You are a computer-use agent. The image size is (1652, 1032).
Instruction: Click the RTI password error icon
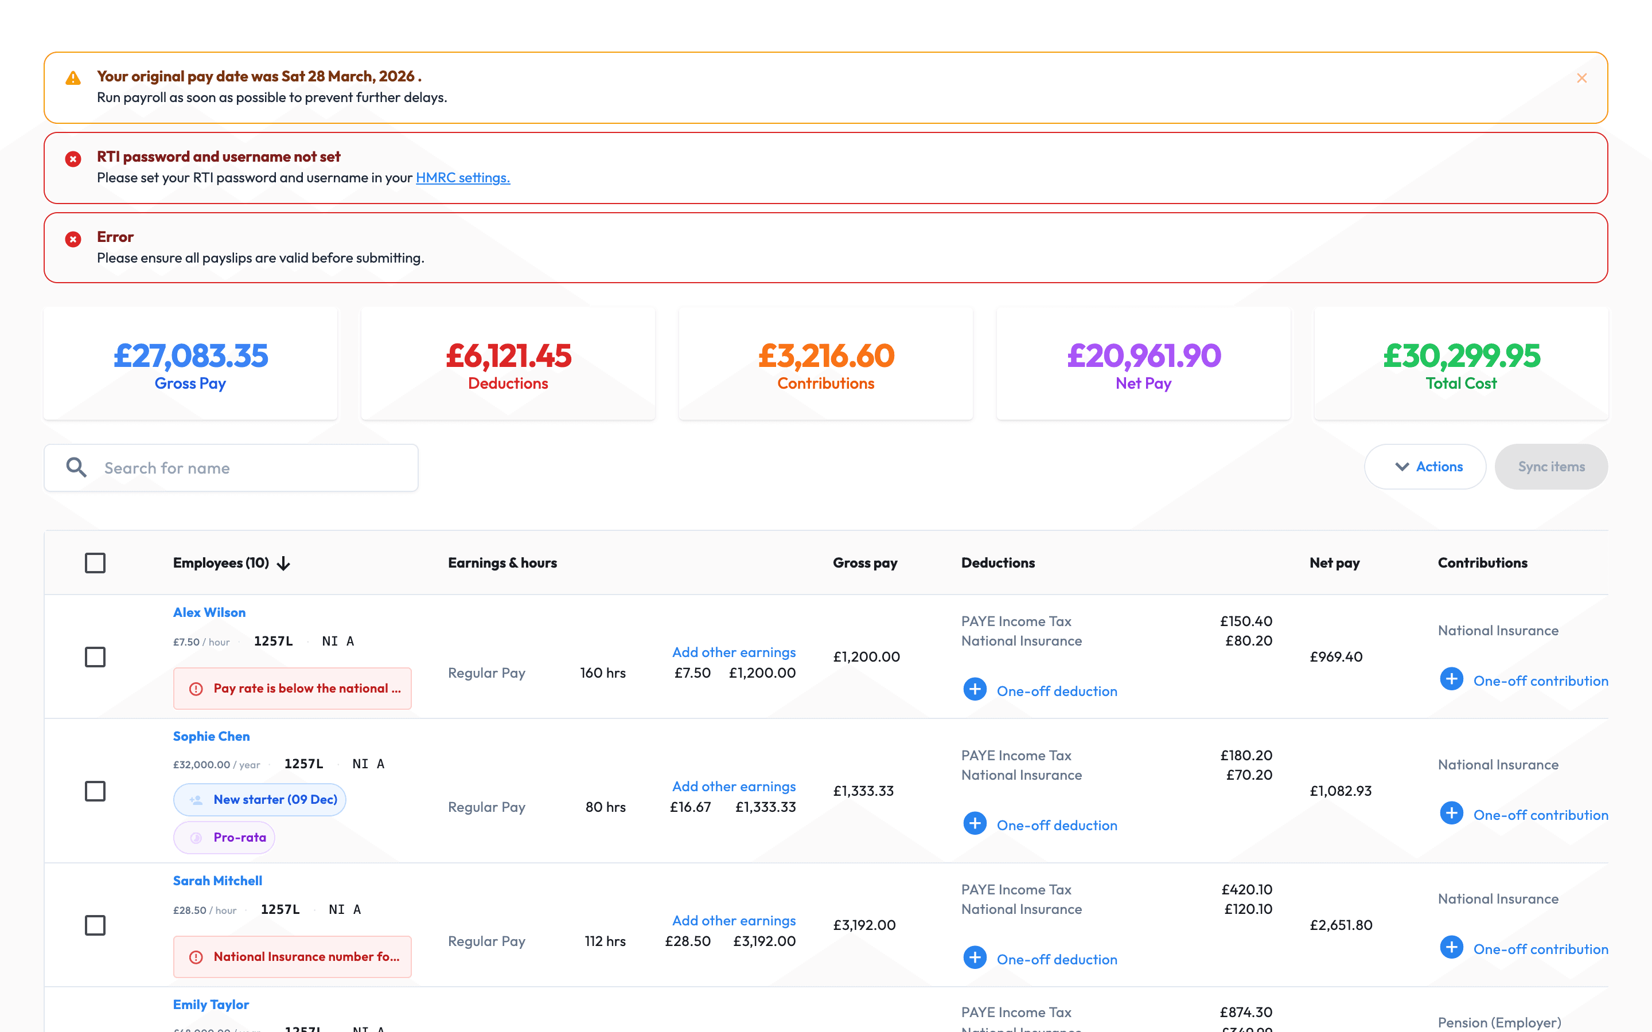pos(73,159)
